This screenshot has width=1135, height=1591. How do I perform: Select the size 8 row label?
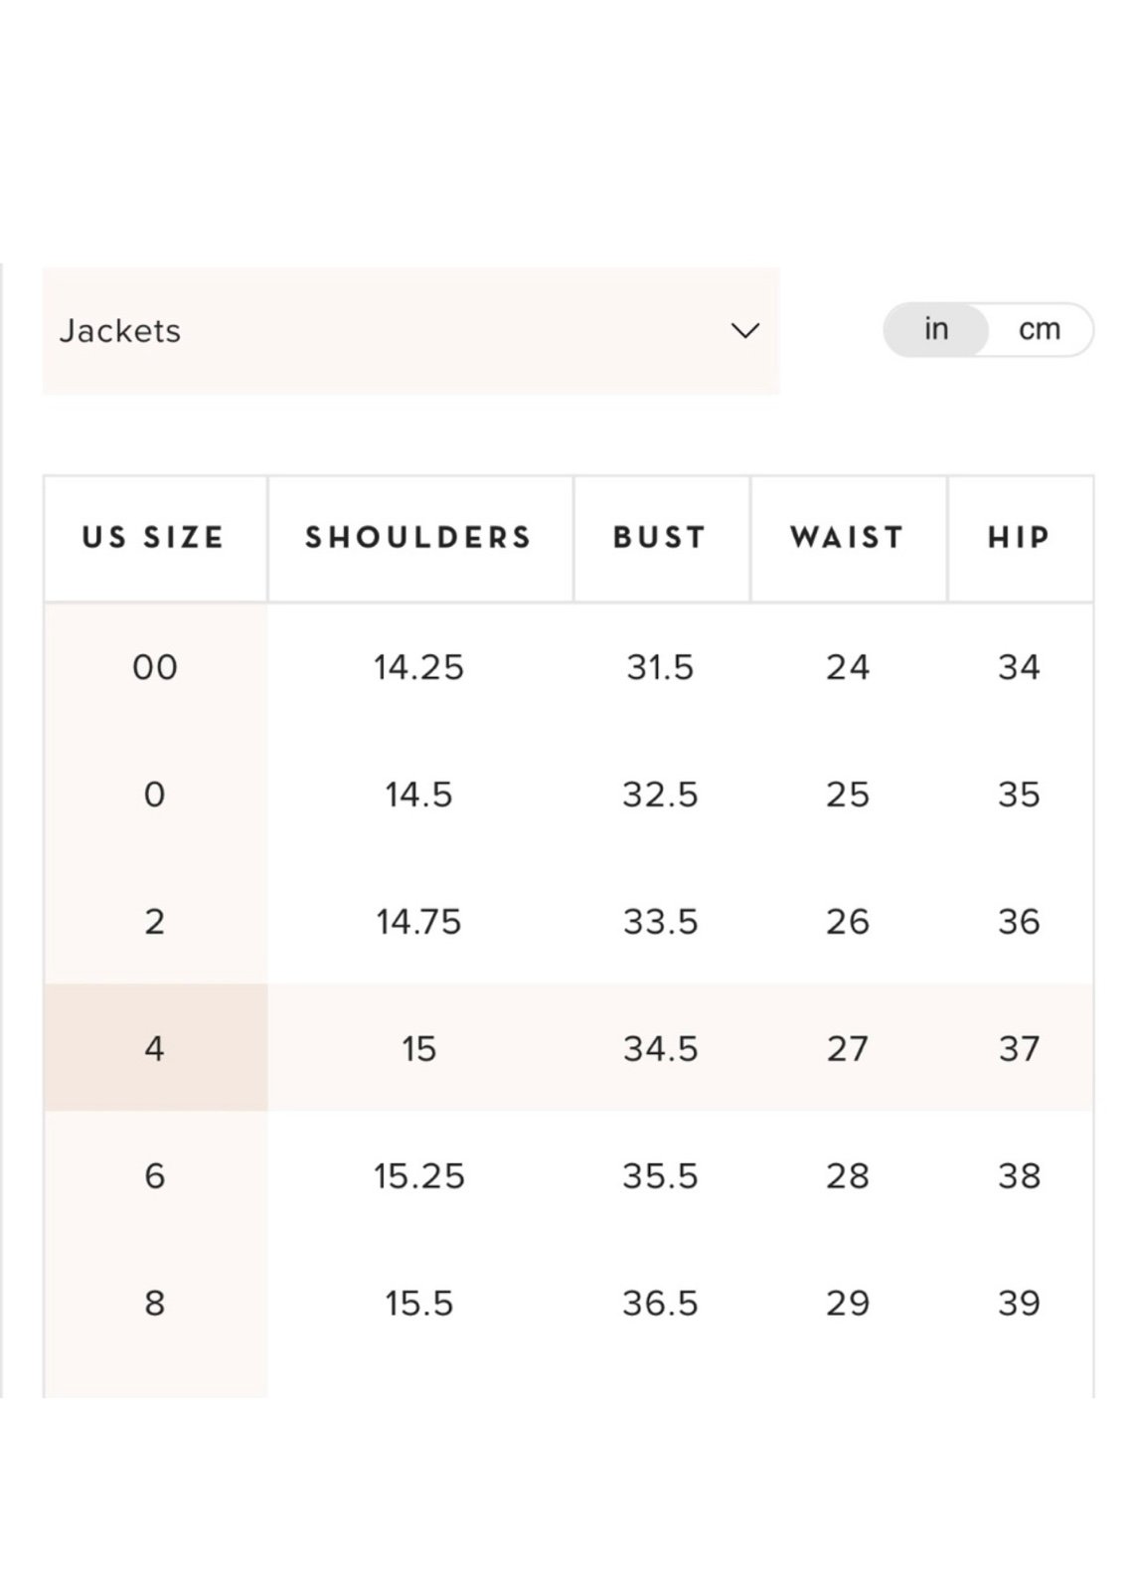tap(155, 1303)
